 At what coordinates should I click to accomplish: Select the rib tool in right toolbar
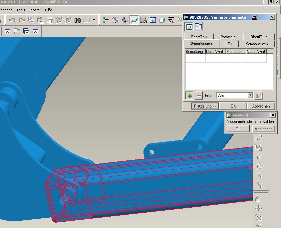(x=258, y=156)
